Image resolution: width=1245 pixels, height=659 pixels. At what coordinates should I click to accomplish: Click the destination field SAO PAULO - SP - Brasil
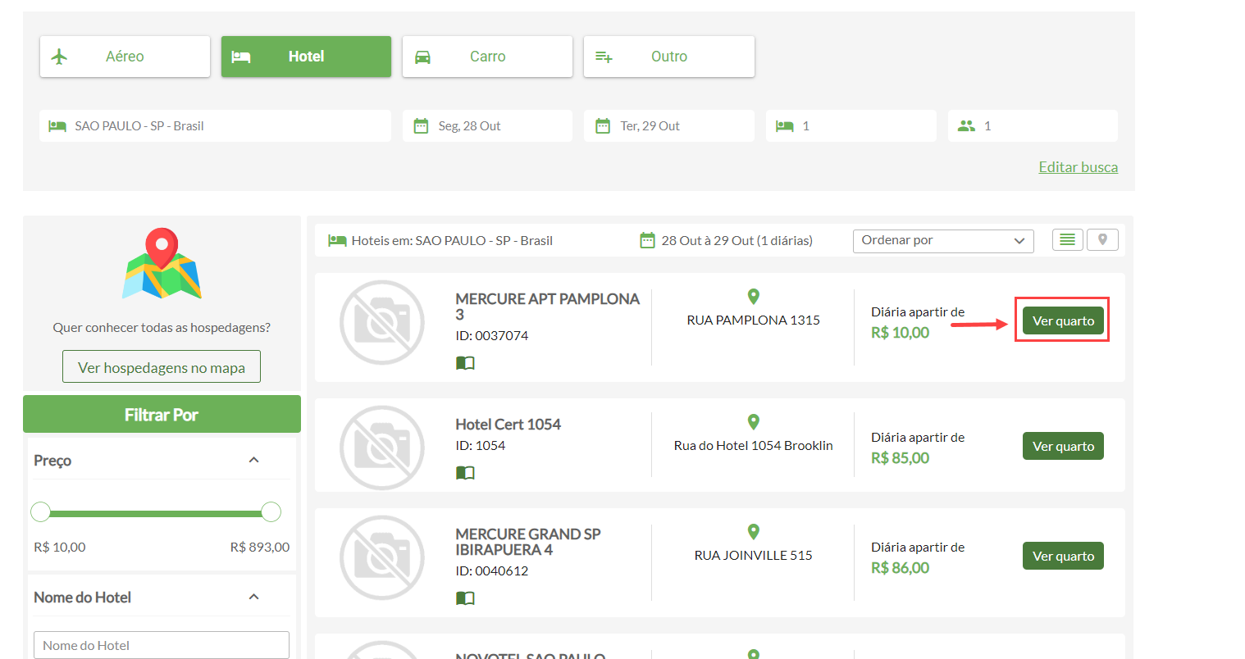[x=215, y=126]
